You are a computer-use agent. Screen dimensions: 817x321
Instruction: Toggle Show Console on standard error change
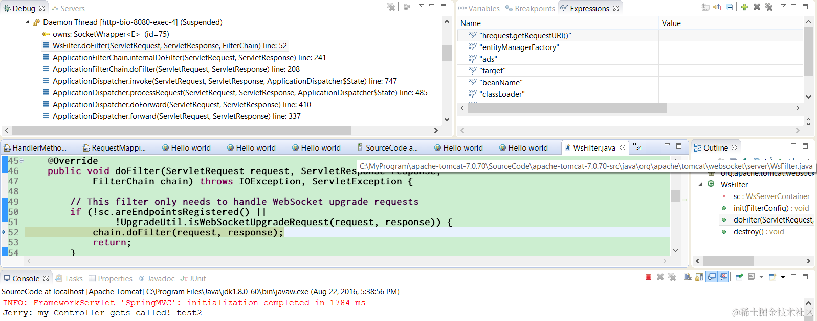[723, 277]
